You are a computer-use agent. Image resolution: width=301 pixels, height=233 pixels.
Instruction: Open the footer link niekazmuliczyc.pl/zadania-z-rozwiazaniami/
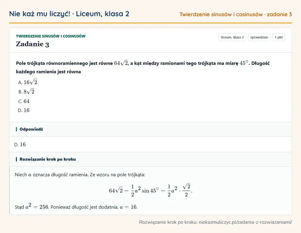pos(245,222)
